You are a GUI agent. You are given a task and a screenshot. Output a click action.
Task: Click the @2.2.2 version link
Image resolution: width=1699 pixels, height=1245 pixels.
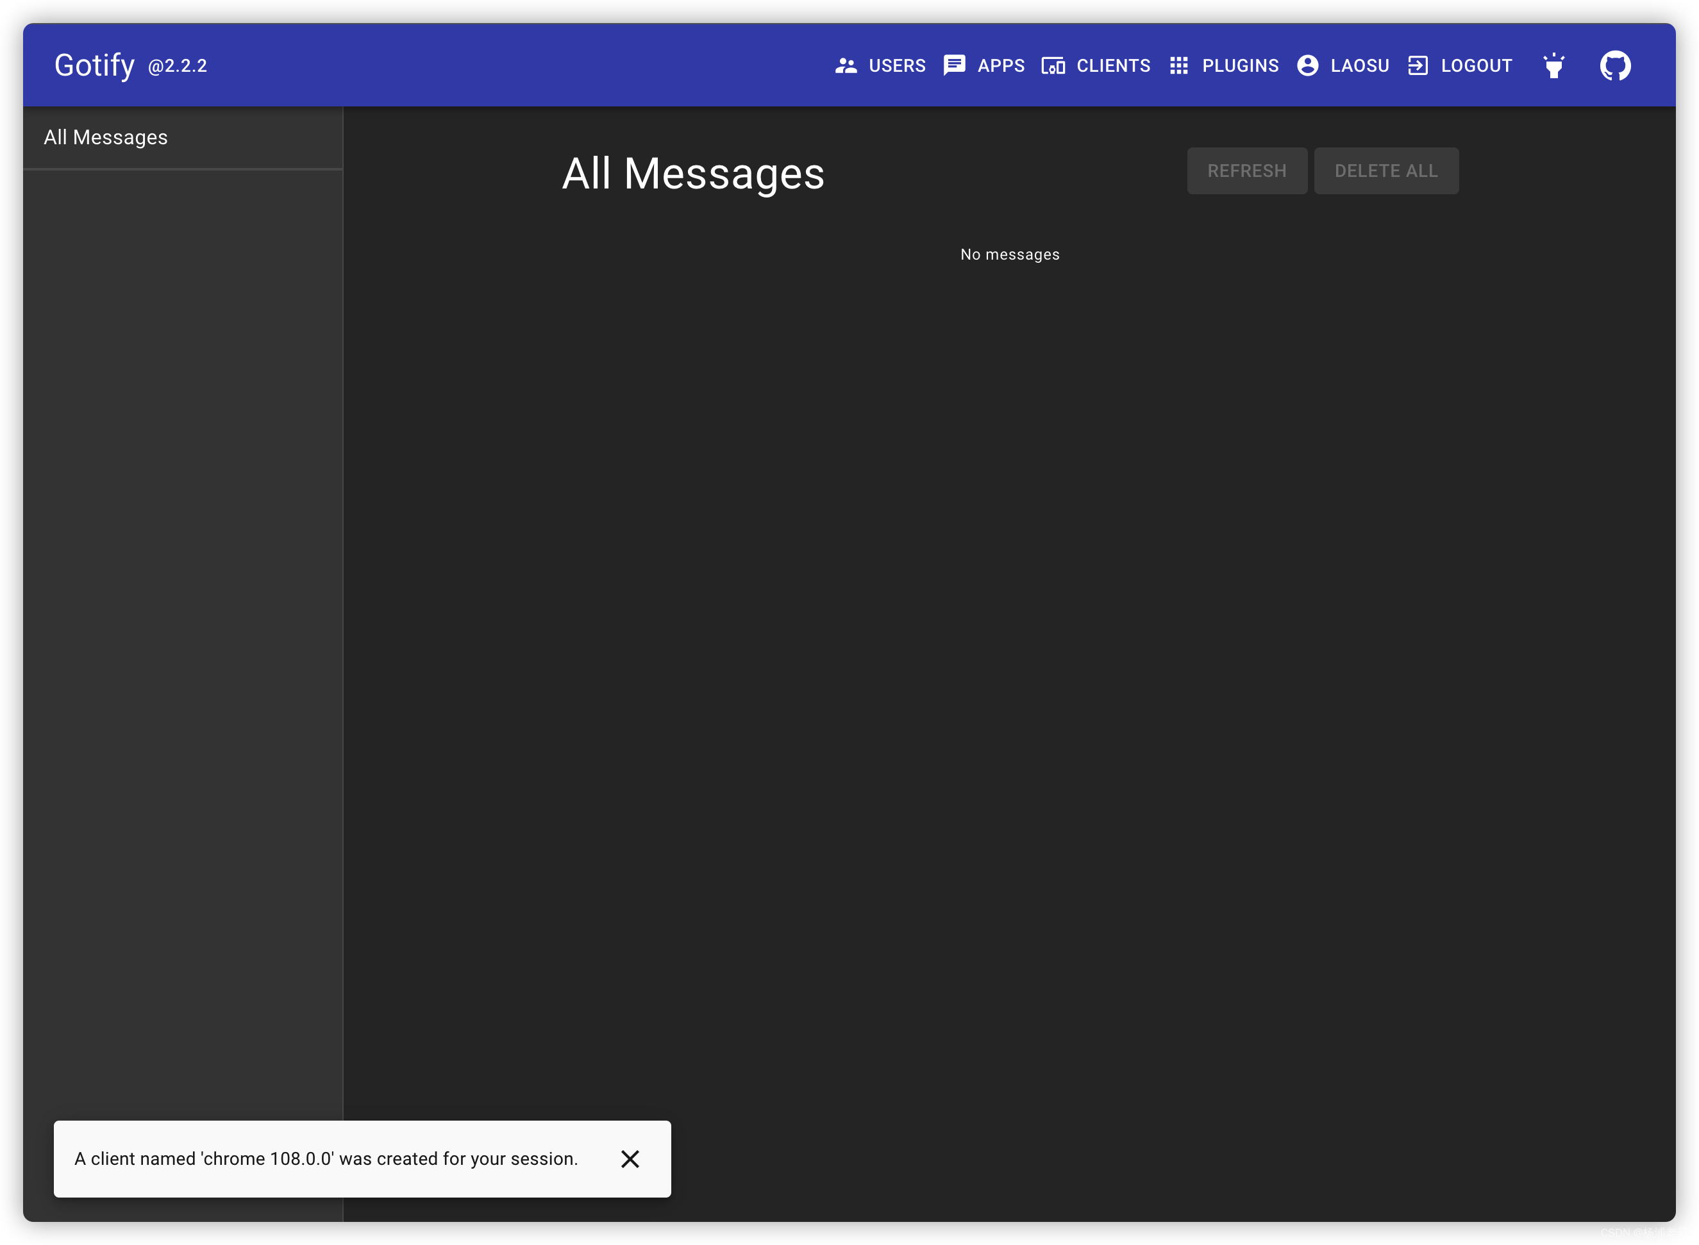(178, 66)
